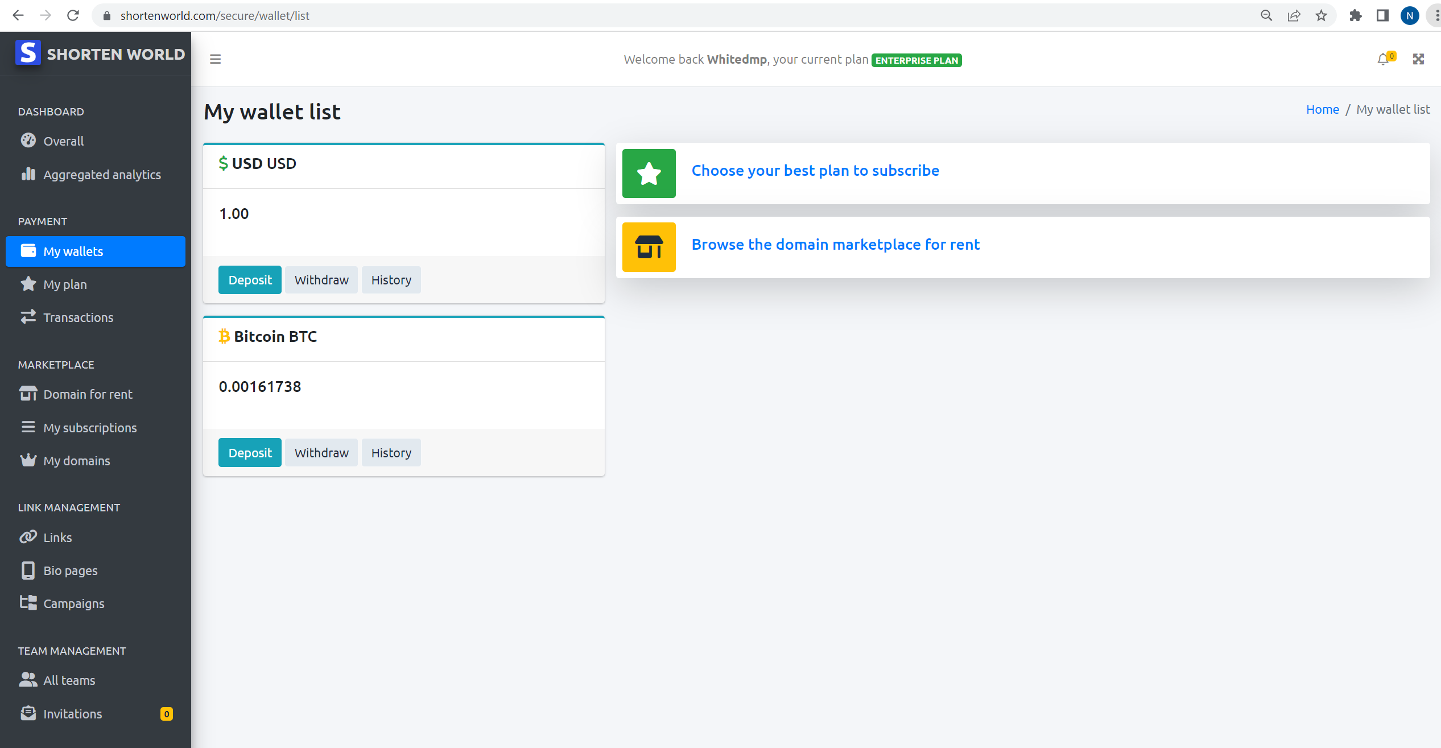Click the Bitcoin BTC Withdraw button
1441x748 pixels.
click(x=321, y=453)
